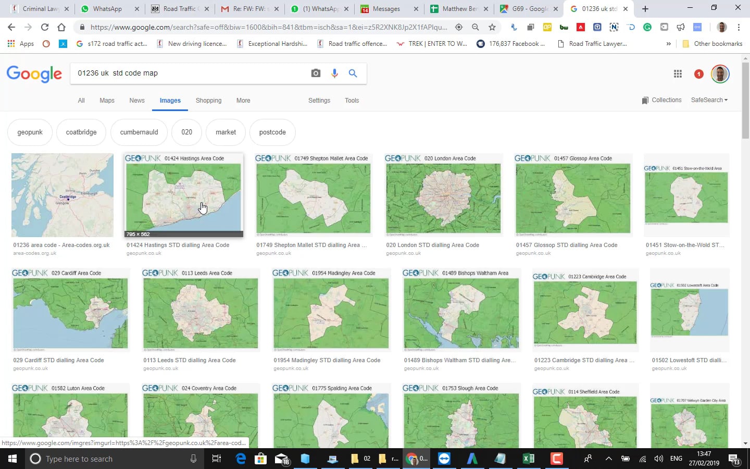Open the TREK bookmark
Image resolution: width=750 pixels, height=469 pixels.
tap(432, 44)
